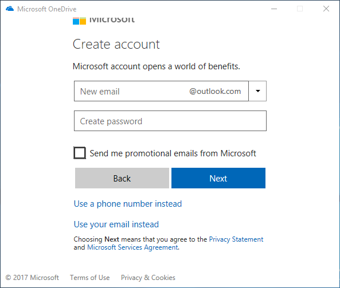Click the Create account heading
This screenshot has width=340, height=288.
click(116, 45)
